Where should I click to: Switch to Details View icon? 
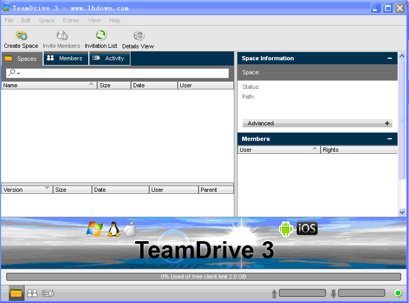click(x=138, y=35)
